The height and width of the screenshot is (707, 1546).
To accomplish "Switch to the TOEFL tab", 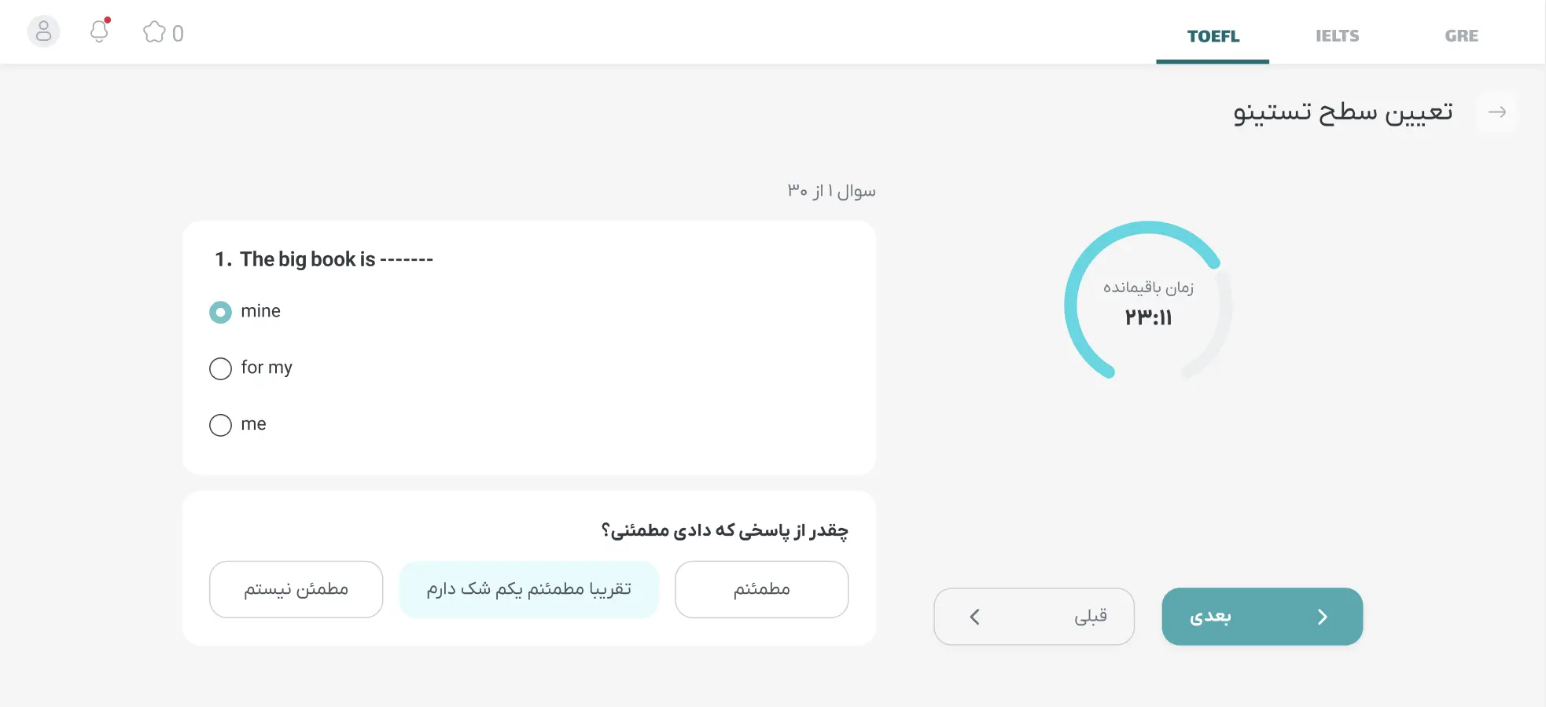I will [1213, 36].
